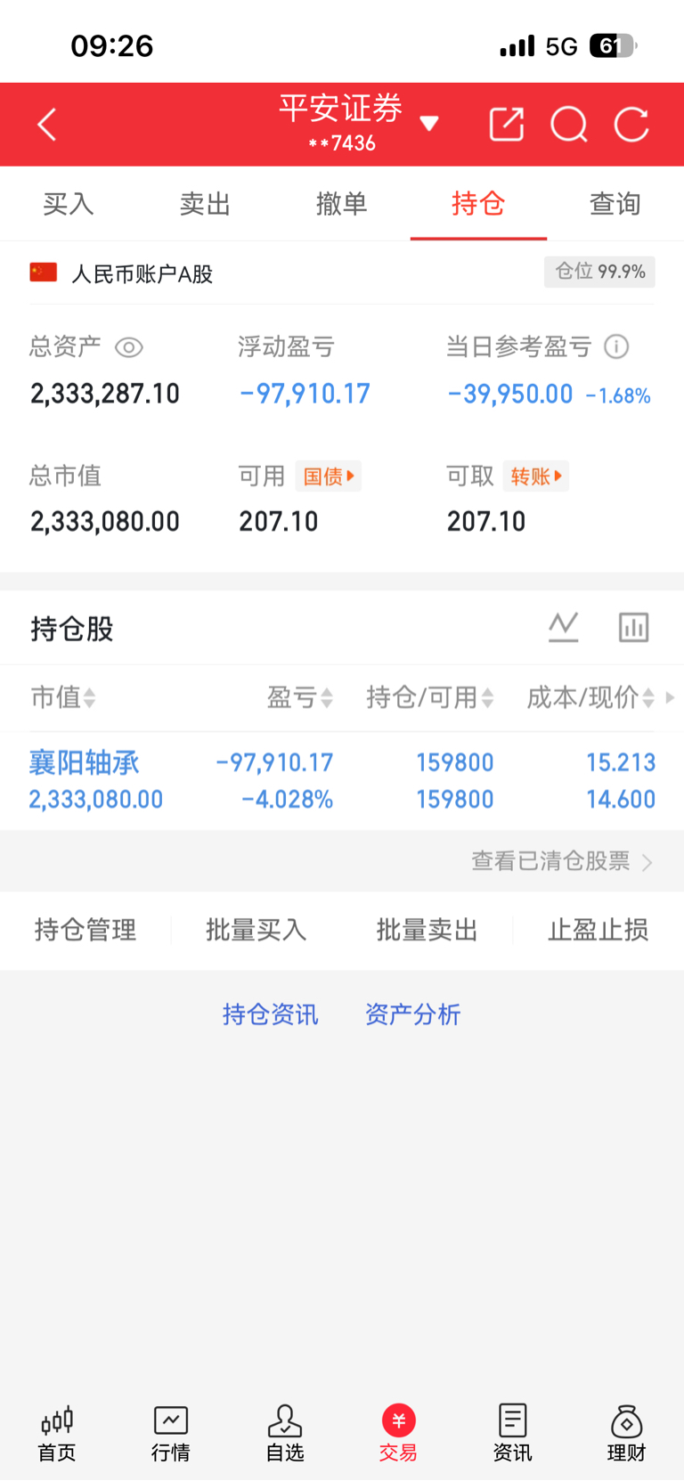Image resolution: width=684 pixels, height=1481 pixels.
Task: Tap the search magnifier icon
Action: pyautogui.click(x=569, y=125)
